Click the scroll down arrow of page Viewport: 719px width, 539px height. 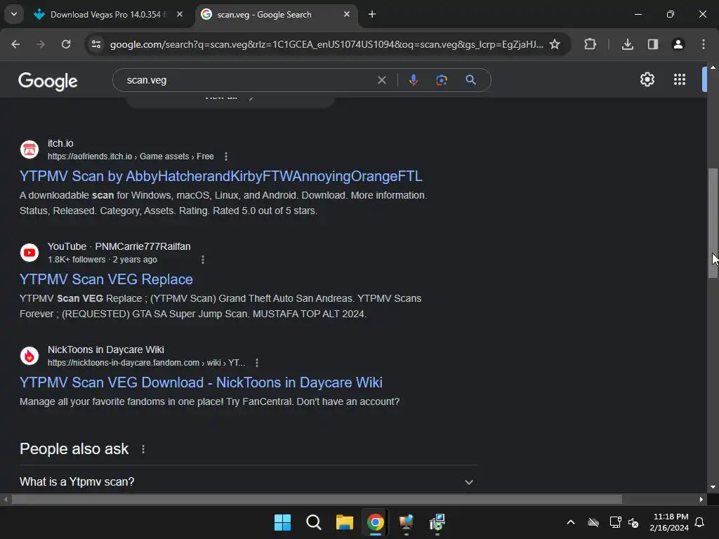coord(713,487)
